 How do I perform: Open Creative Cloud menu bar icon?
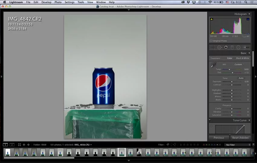[x=183, y=2]
